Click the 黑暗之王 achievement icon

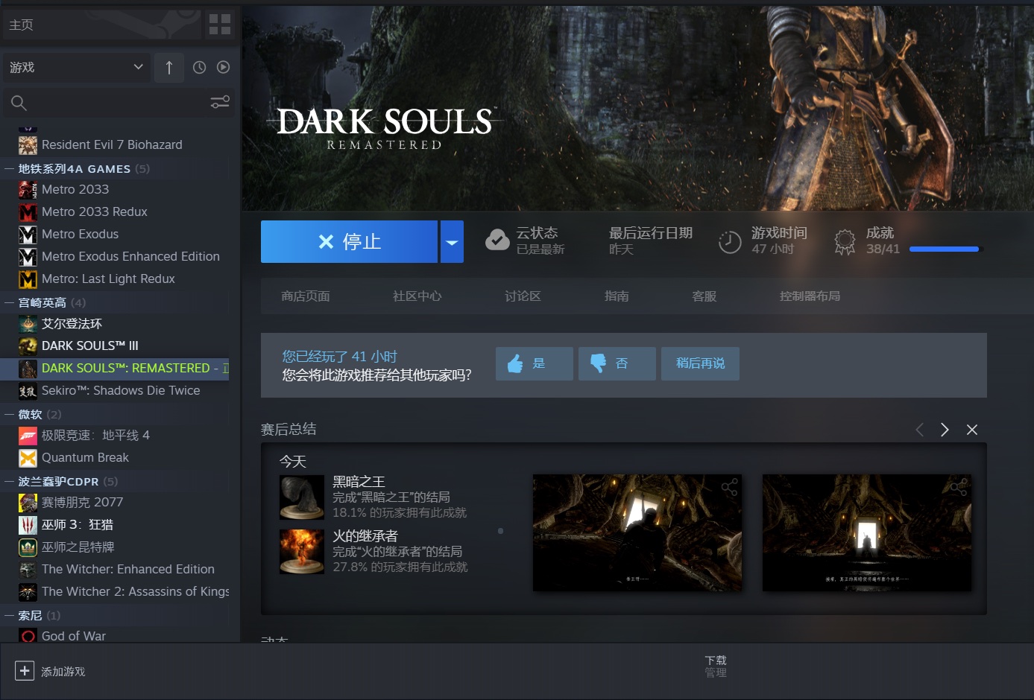(x=301, y=497)
